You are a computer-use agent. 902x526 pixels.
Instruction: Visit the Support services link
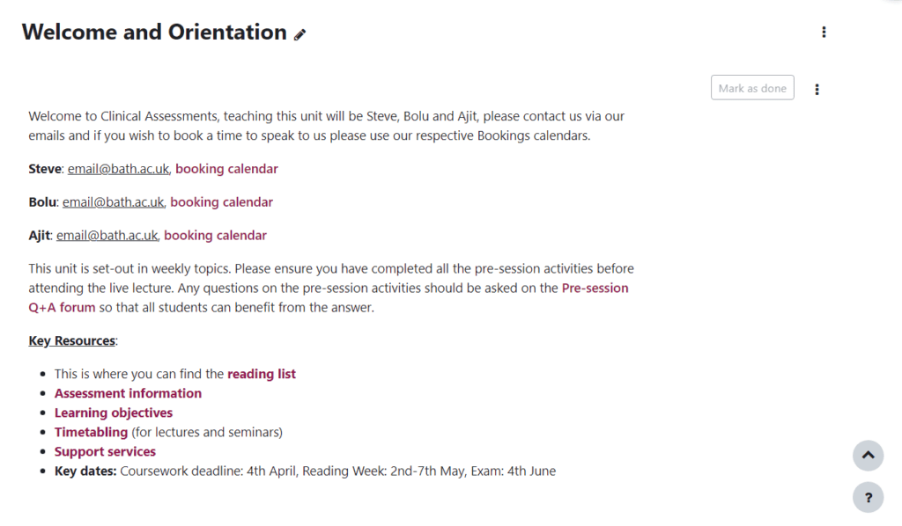[105, 451]
